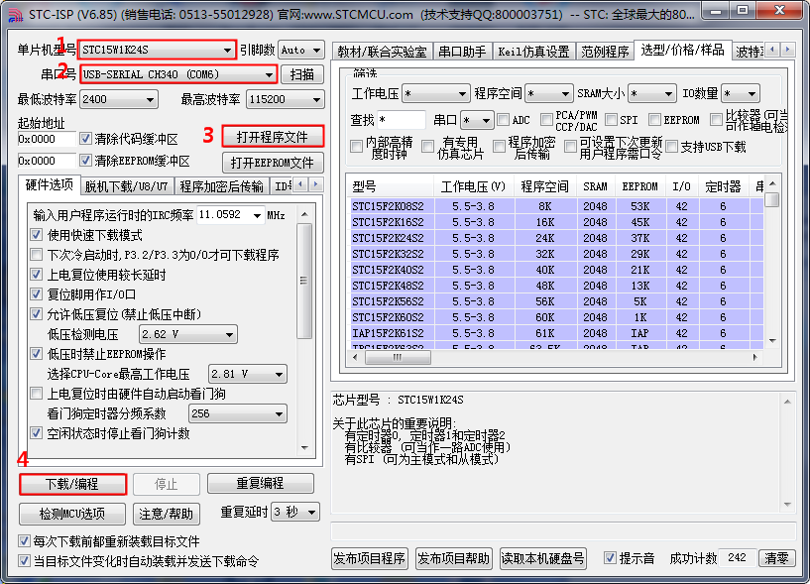Viewport: 810px width, 584px height.
Task: Click right arrow of hardware options tab strip
Action: (316, 185)
